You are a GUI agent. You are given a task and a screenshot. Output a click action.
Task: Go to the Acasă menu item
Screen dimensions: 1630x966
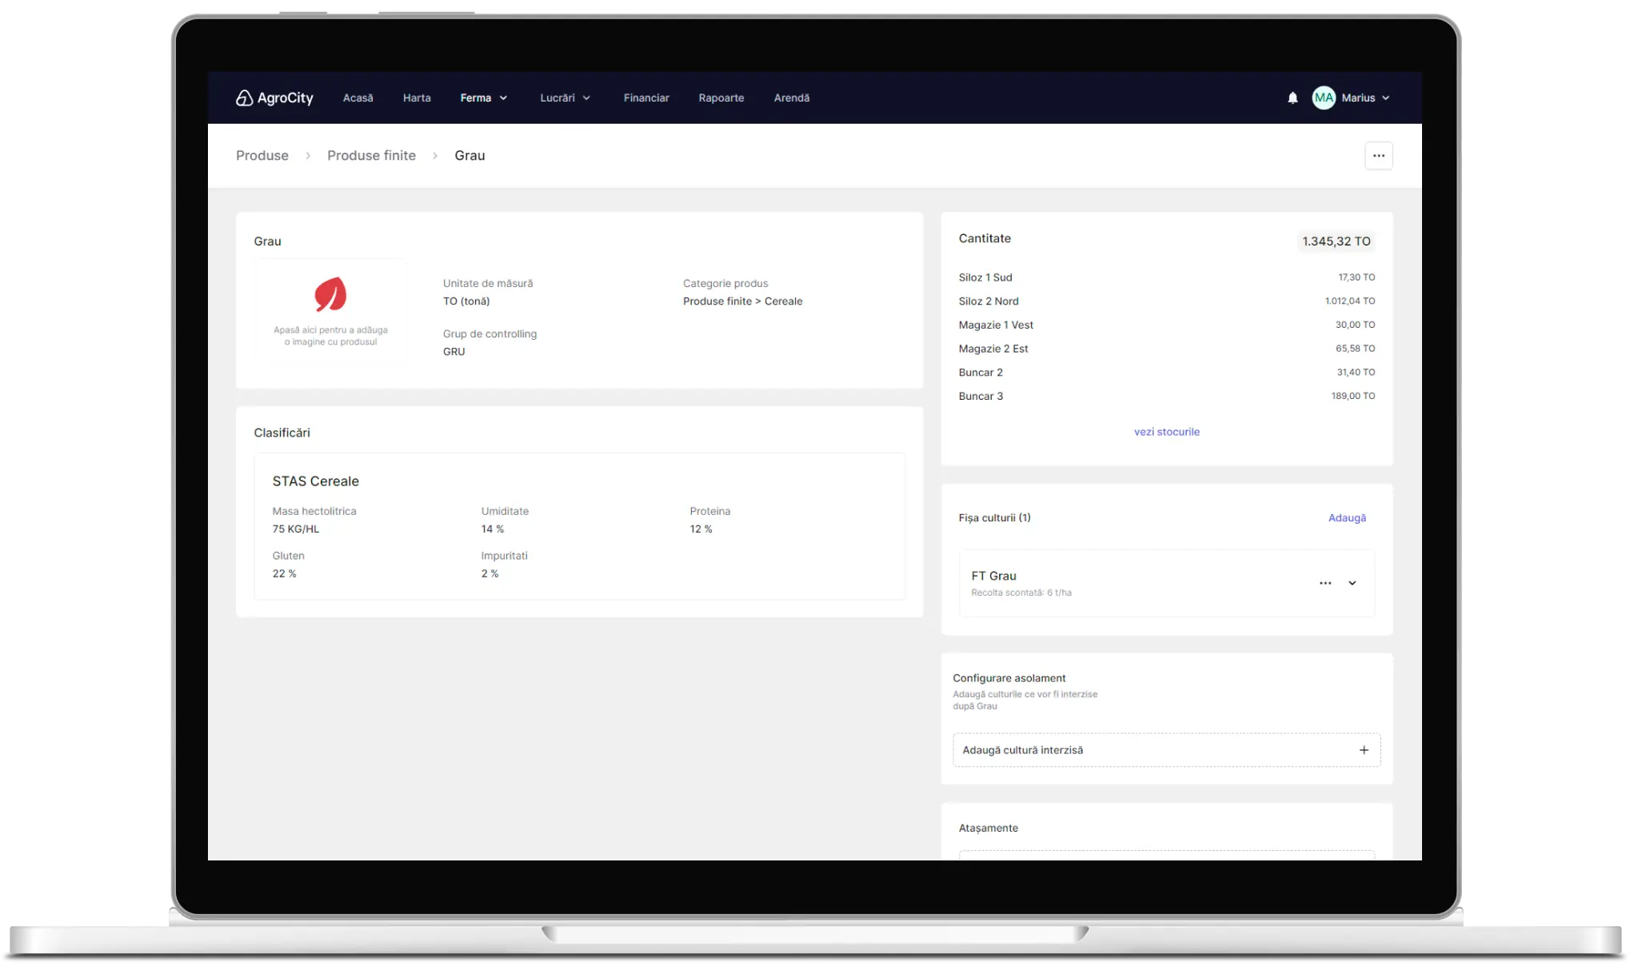click(x=358, y=98)
